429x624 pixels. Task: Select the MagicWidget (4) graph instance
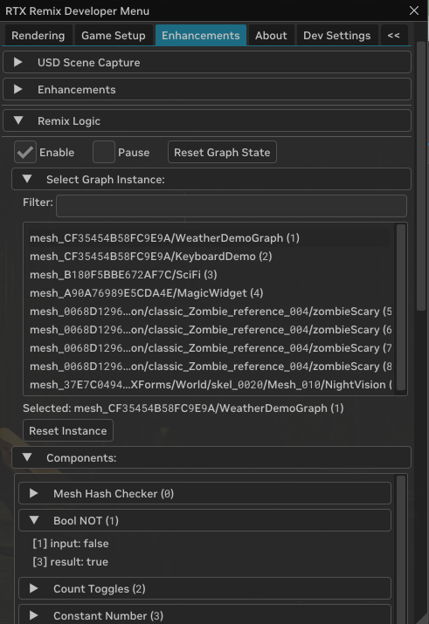[211, 293]
